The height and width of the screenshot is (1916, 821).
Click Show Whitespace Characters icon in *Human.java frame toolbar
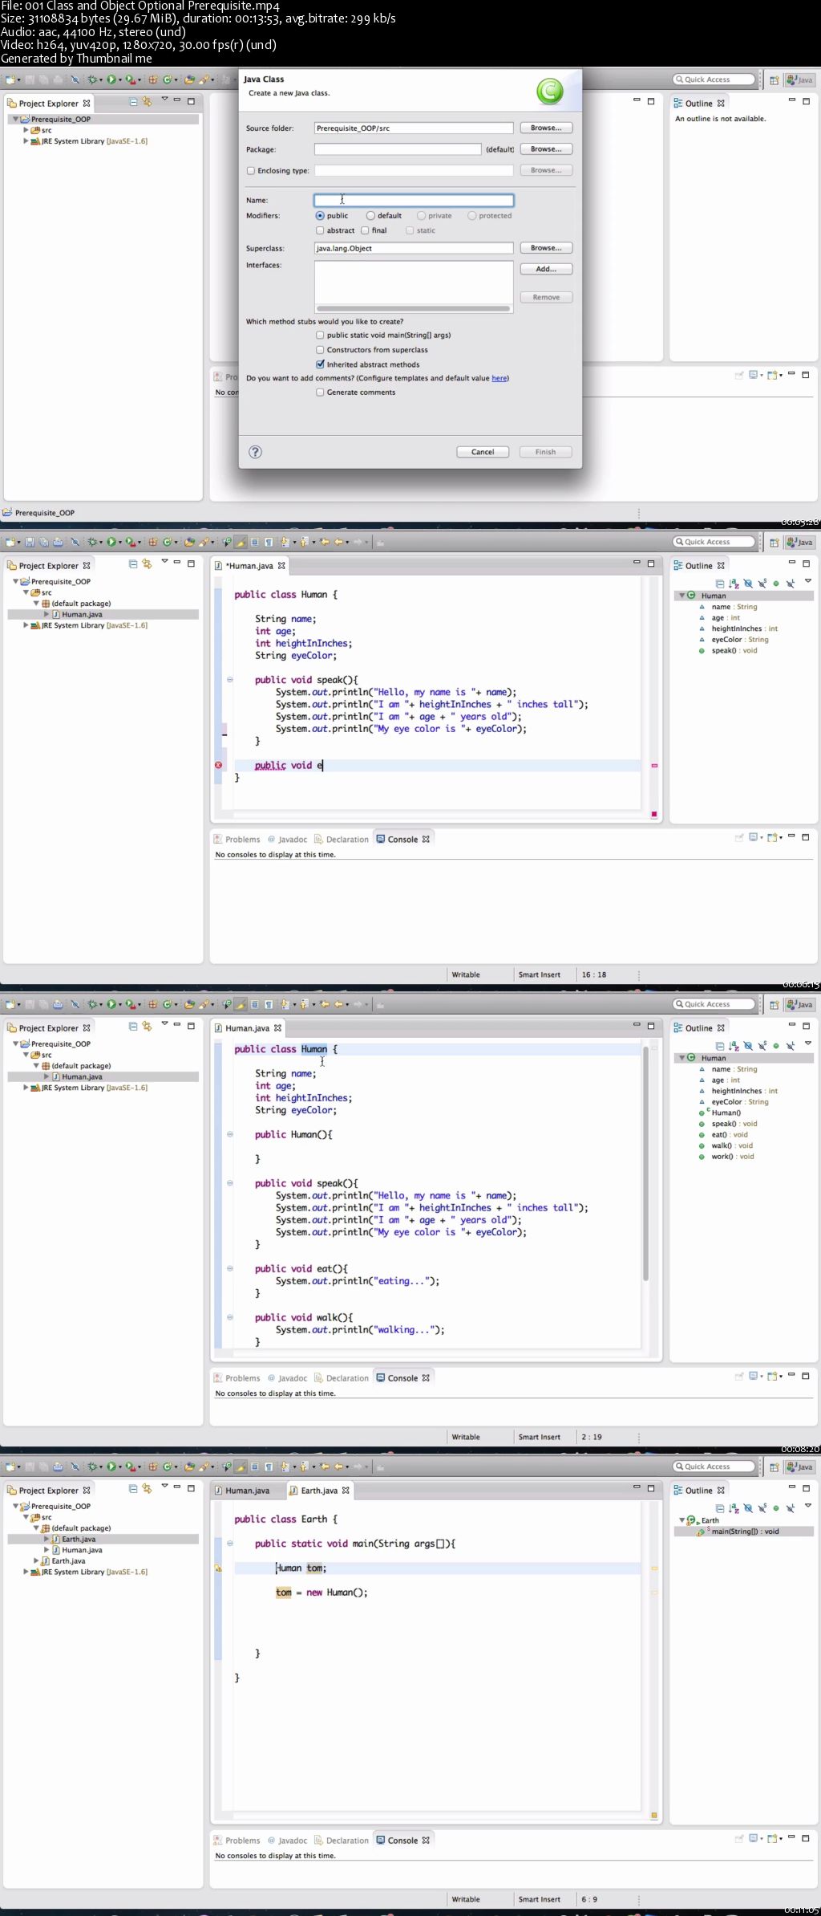pyautogui.click(x=269, y=542)
